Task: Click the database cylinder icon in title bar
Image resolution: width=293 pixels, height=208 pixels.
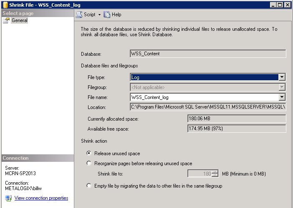Action: pos(5,5)
